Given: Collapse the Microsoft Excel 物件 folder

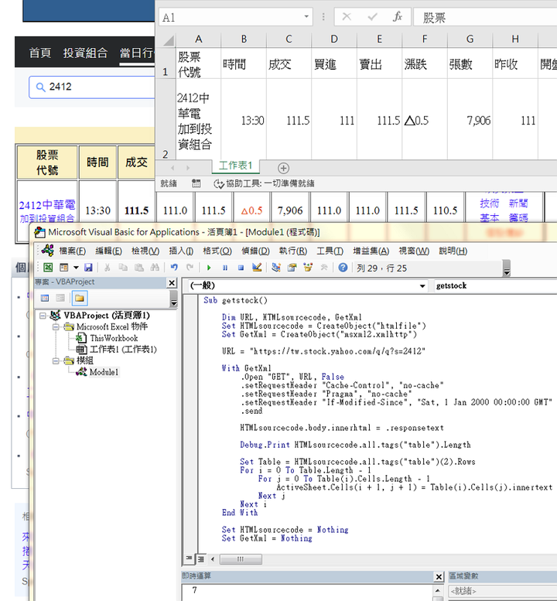Looking at the screenshot, I should (x=56, y=327).
